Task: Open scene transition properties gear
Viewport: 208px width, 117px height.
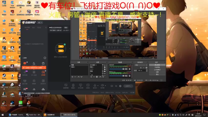Action: coord(146,68)
